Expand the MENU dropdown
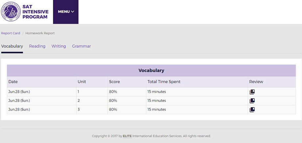 [x=66, y=12]
